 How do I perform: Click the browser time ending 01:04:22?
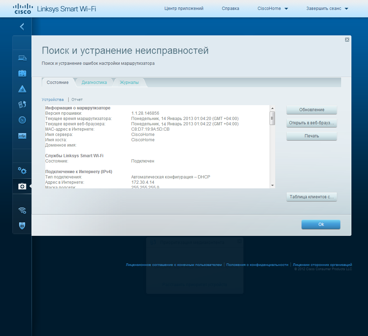coord(185,124)
